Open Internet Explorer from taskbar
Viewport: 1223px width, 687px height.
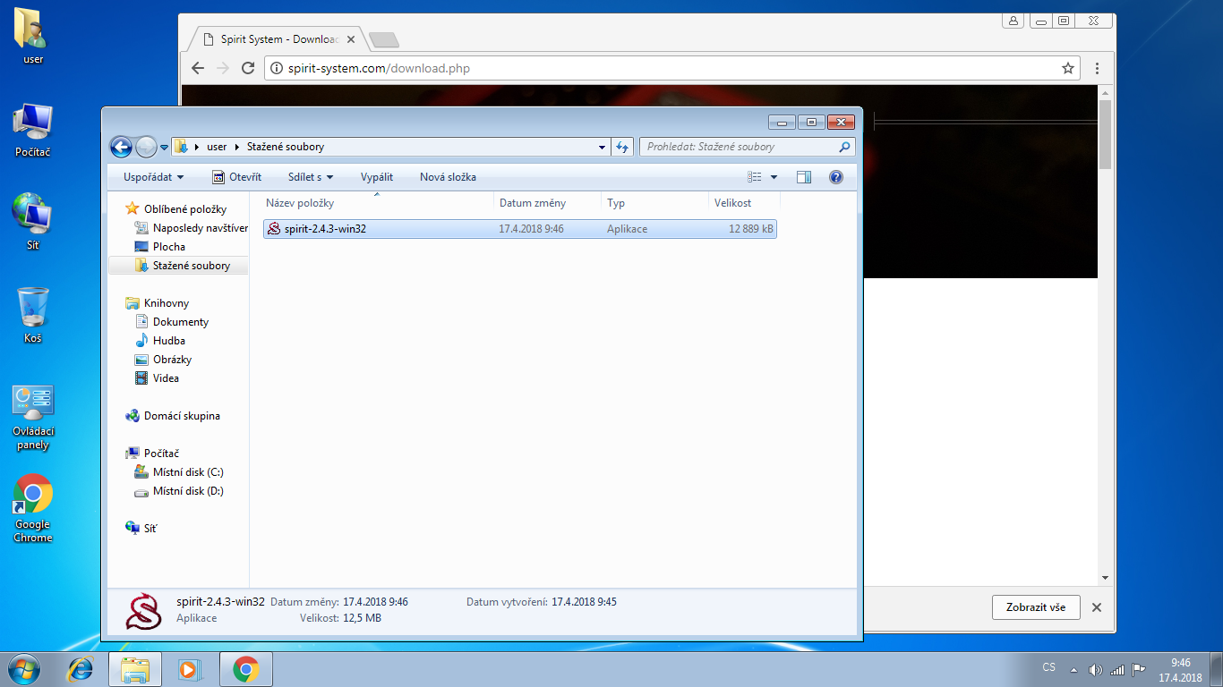pyautogui.click(x=81, y=668)
